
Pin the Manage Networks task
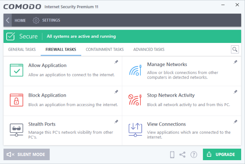(x=235, y=62)
